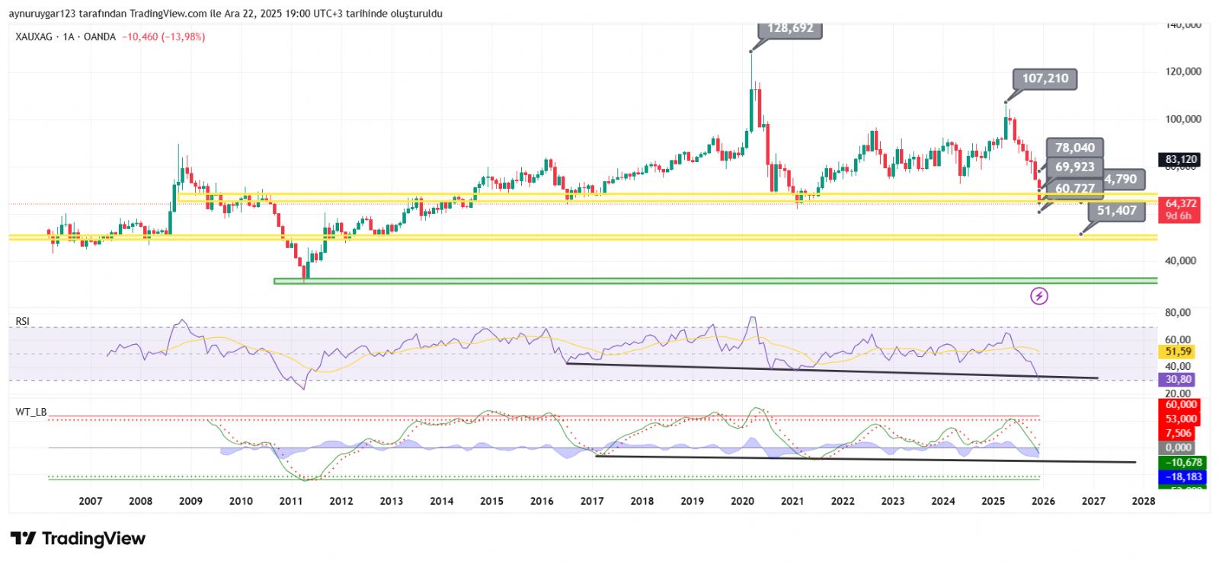Select the 51,407 price callout label

(x=1116, y=211)
